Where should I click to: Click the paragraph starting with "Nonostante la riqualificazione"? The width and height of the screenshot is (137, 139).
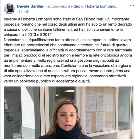tap(68, 61)
